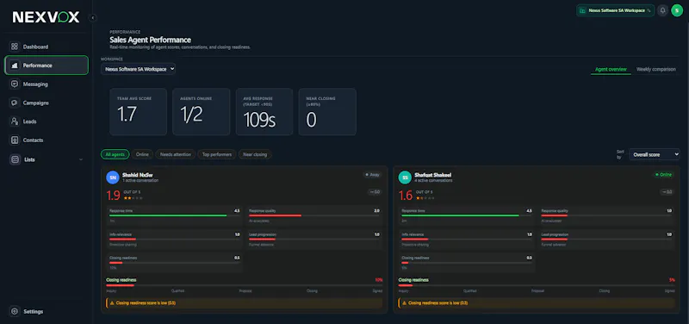Image resolution: width=689 pixels, height=324 pixels.
Task: Click Shahid's Response time progress bar
Action: click(175, 215)
